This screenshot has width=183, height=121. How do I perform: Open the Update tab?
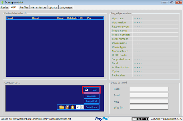pos(53,7)
